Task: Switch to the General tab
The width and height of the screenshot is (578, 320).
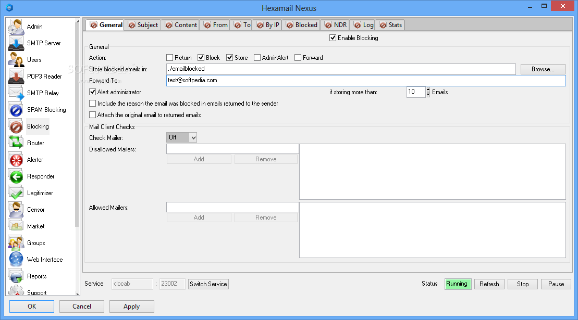Action: (106, 25)
